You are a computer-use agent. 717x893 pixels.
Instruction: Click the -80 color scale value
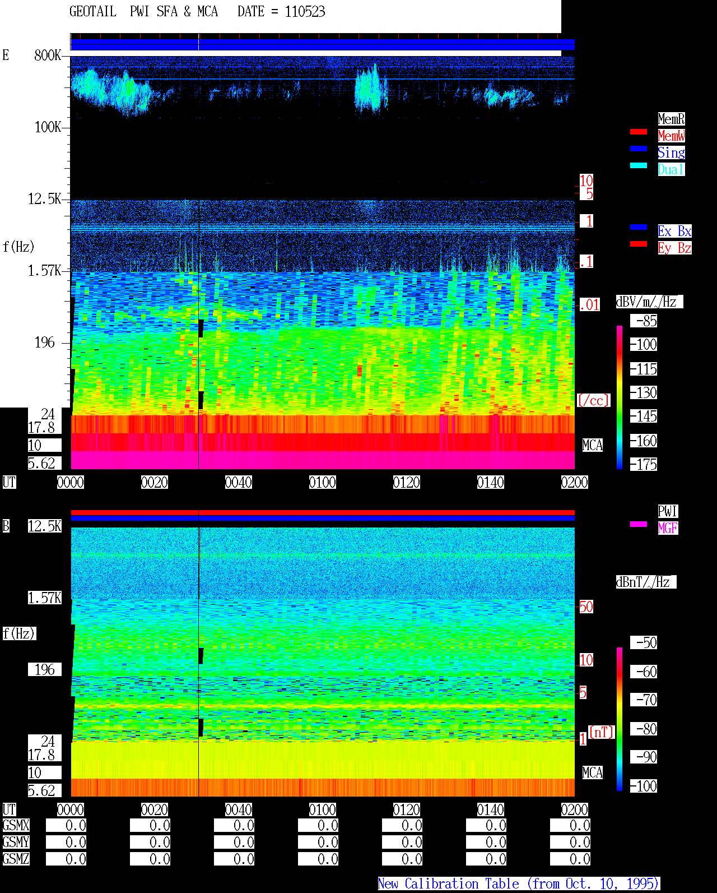coord(644,729)
